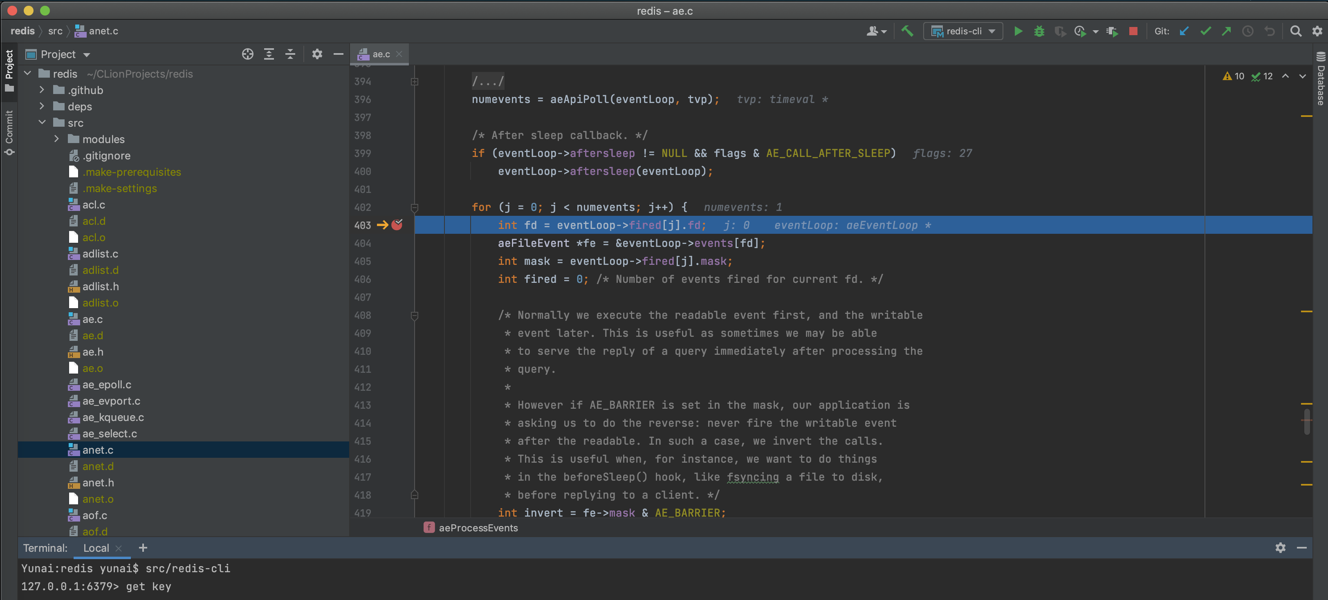Collapse the src folder
The height and width of the screenshot is (600, 1328).
point(42,123)
